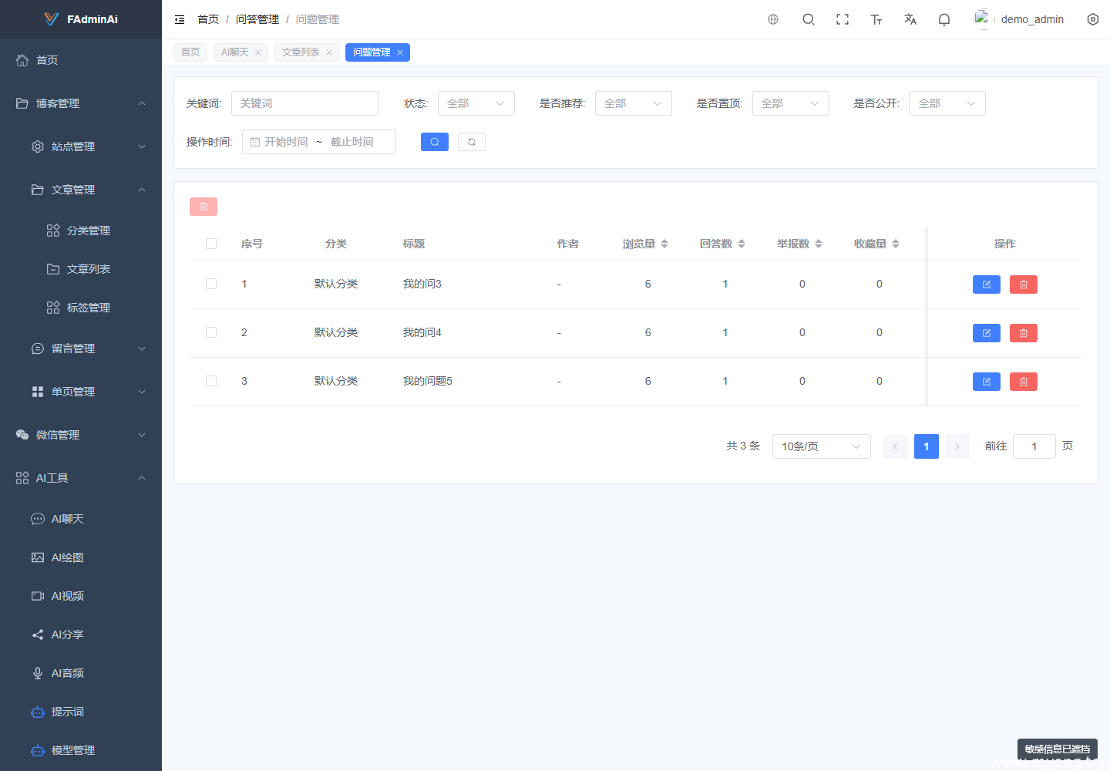Switch to the 首页 tab in tab bar
Viewport: 1110px width, 771px height.
tap(190, 52)
